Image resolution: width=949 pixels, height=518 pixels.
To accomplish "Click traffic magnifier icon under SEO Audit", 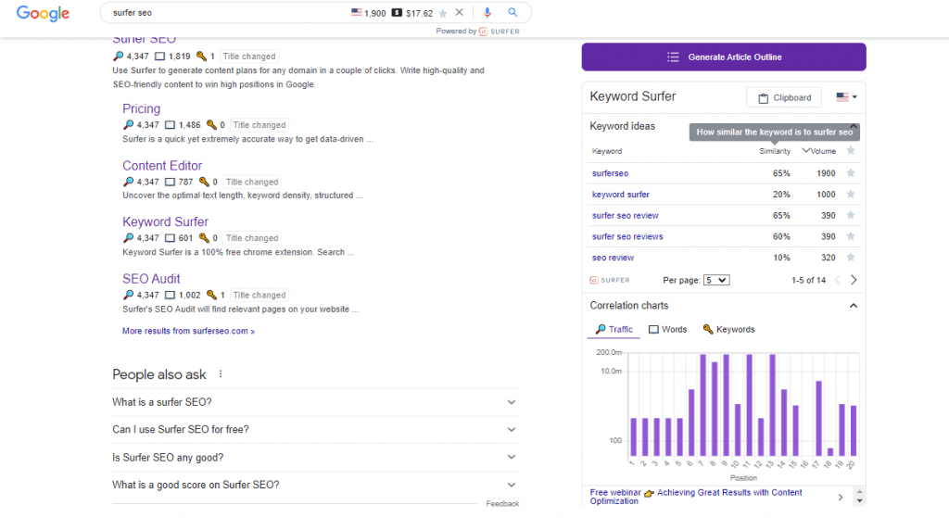I will click(128, 295).
